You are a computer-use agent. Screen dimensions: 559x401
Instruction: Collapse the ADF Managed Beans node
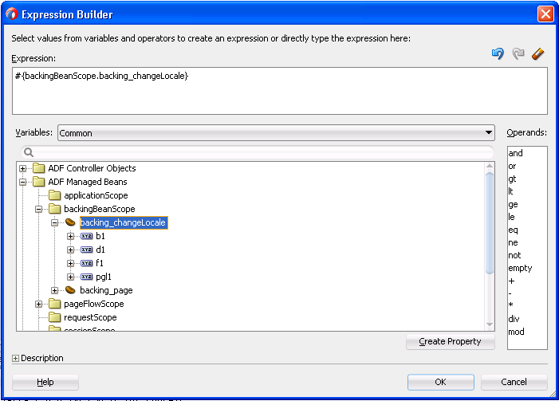tap(23, 182)
